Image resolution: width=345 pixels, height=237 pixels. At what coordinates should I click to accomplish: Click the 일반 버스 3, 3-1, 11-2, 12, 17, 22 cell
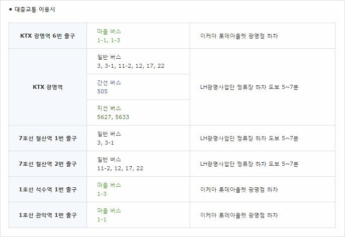pos(138,61)
